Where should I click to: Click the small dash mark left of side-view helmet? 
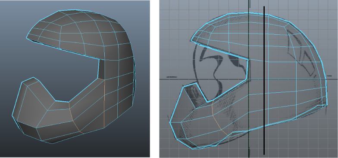coord(172,77)
